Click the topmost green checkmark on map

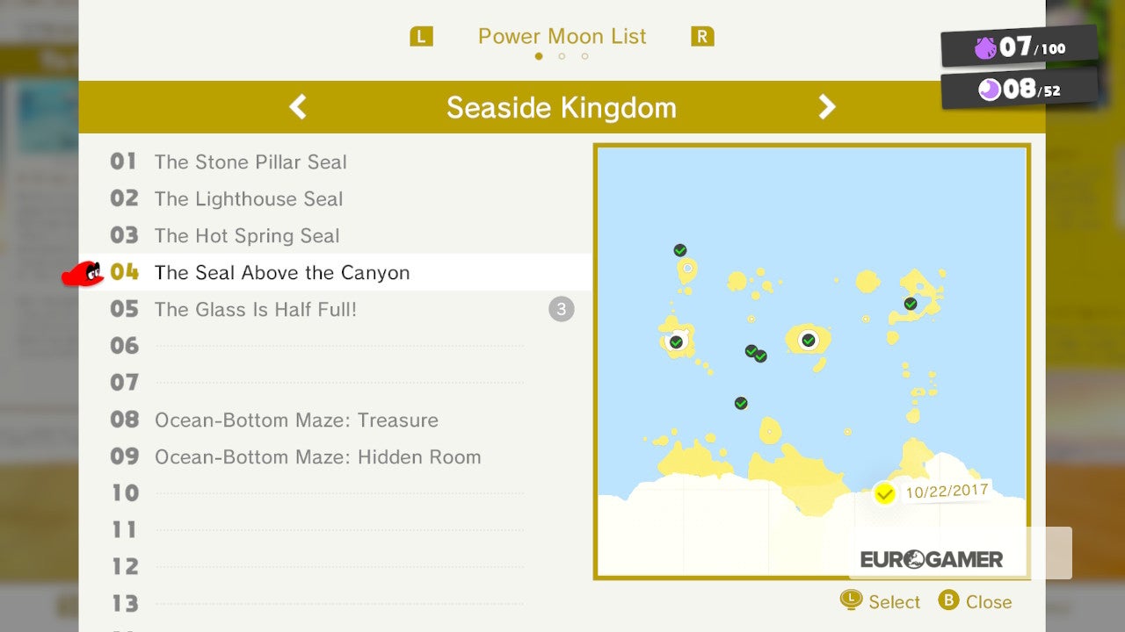pos(680,250)
